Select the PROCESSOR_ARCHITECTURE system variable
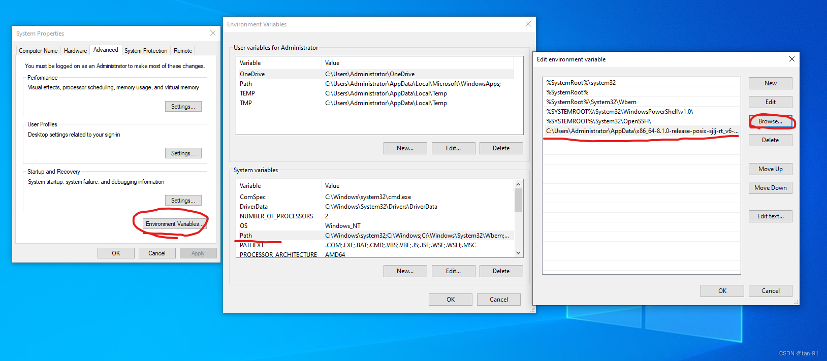Image resolution: width=827 pixels, height=361 pixels. tap(375, 254)
